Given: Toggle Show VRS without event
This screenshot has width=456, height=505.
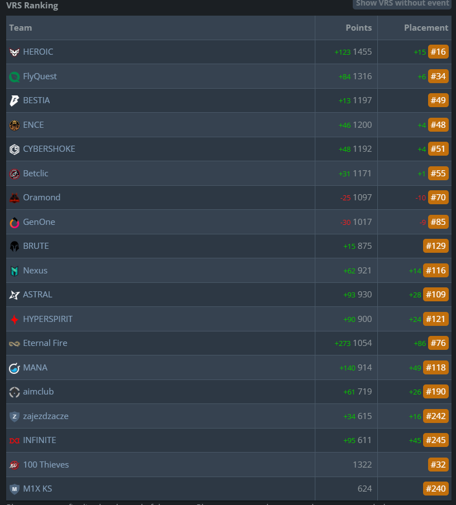Looking at the screenshot, I should 402,3.
